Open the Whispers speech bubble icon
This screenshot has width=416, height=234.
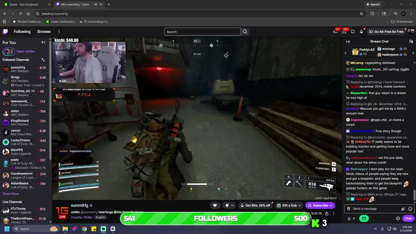pyautogui.click(x=353, y=32)
